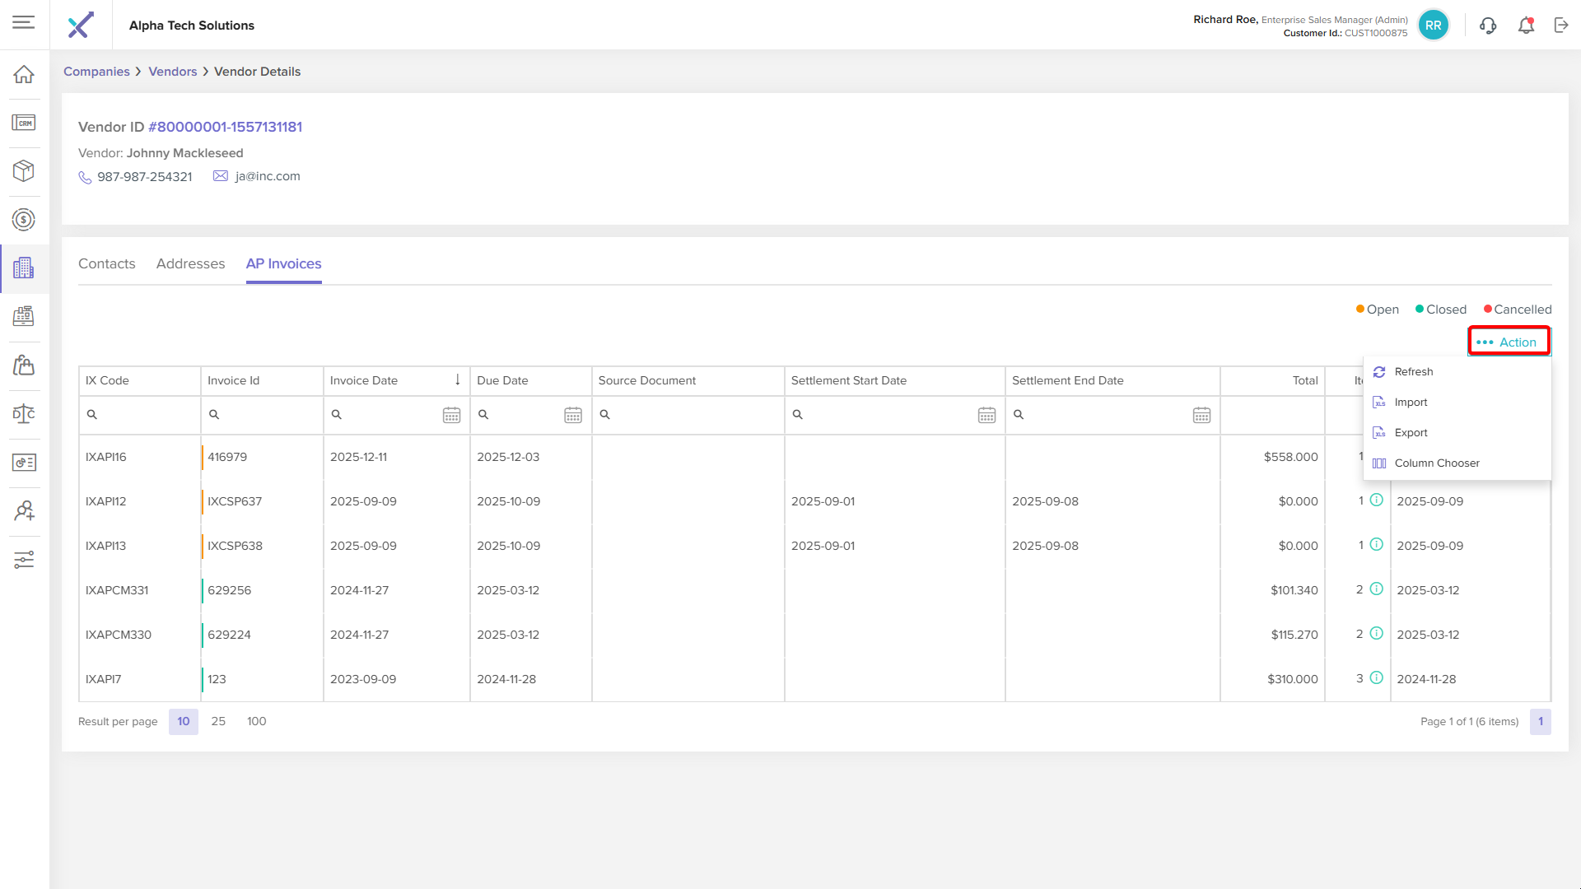This screenshot has width=1581, height=889.
Task: Open the hamburger menu icon
Action: click(x=24, y=22)
